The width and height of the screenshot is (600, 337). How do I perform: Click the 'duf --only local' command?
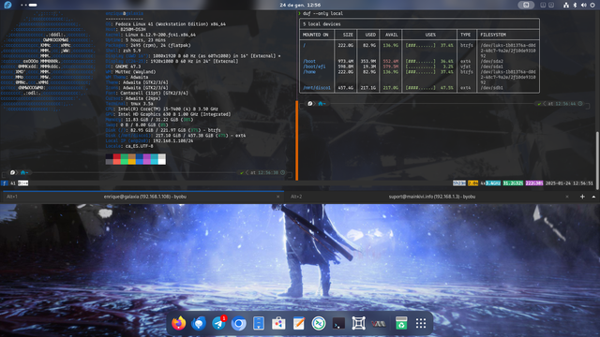click(322, 13)
